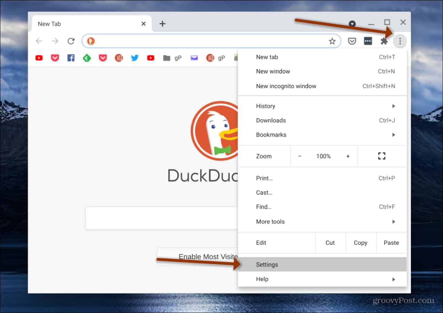Decrease zoom with the minus button
Image resolution: width=443 pixels, height=313 pixels.
click(300, 156)
